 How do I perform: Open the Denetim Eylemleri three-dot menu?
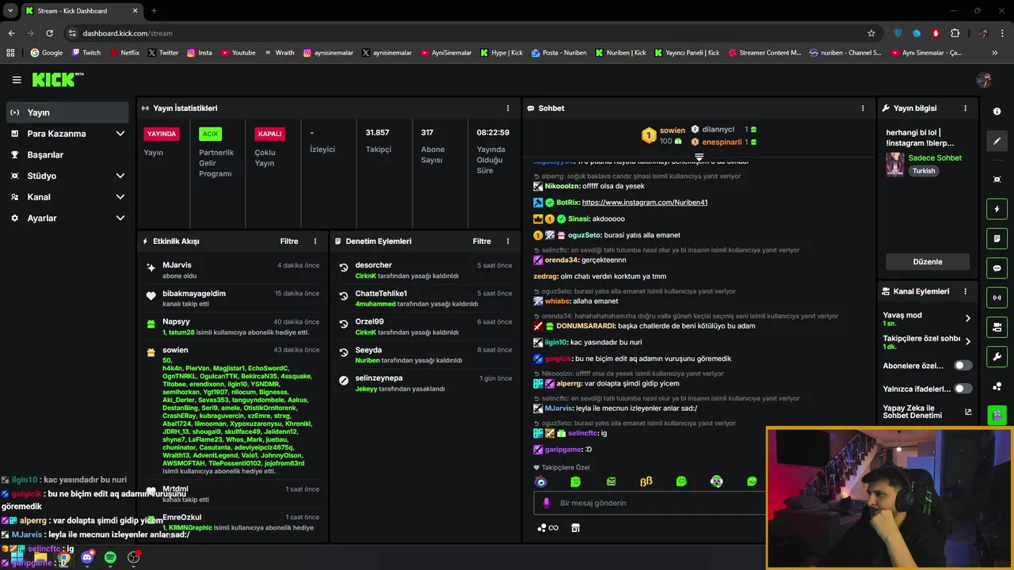[508, 241]
